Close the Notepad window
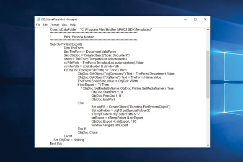 pyautogui.click(x=205, y=19)
